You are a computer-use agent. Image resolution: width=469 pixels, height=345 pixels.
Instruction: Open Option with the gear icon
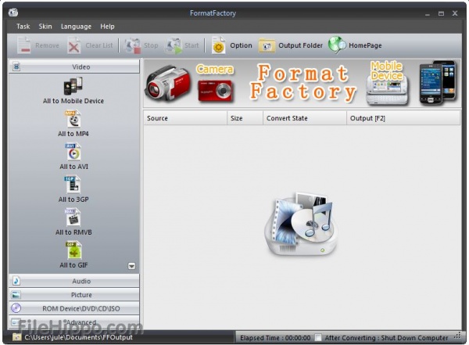(x=218, y=45)
